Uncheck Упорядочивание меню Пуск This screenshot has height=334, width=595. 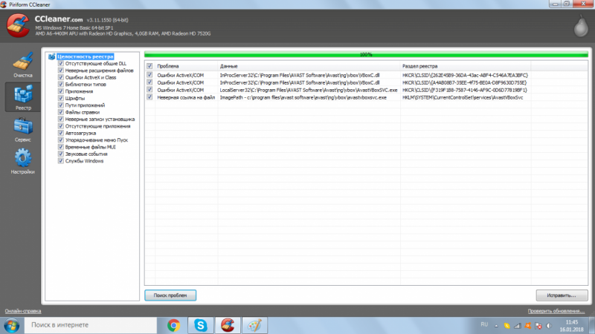point(61,140)
